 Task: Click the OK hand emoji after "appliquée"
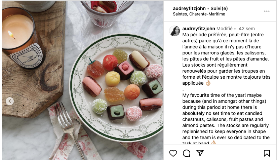coord(208,83)
